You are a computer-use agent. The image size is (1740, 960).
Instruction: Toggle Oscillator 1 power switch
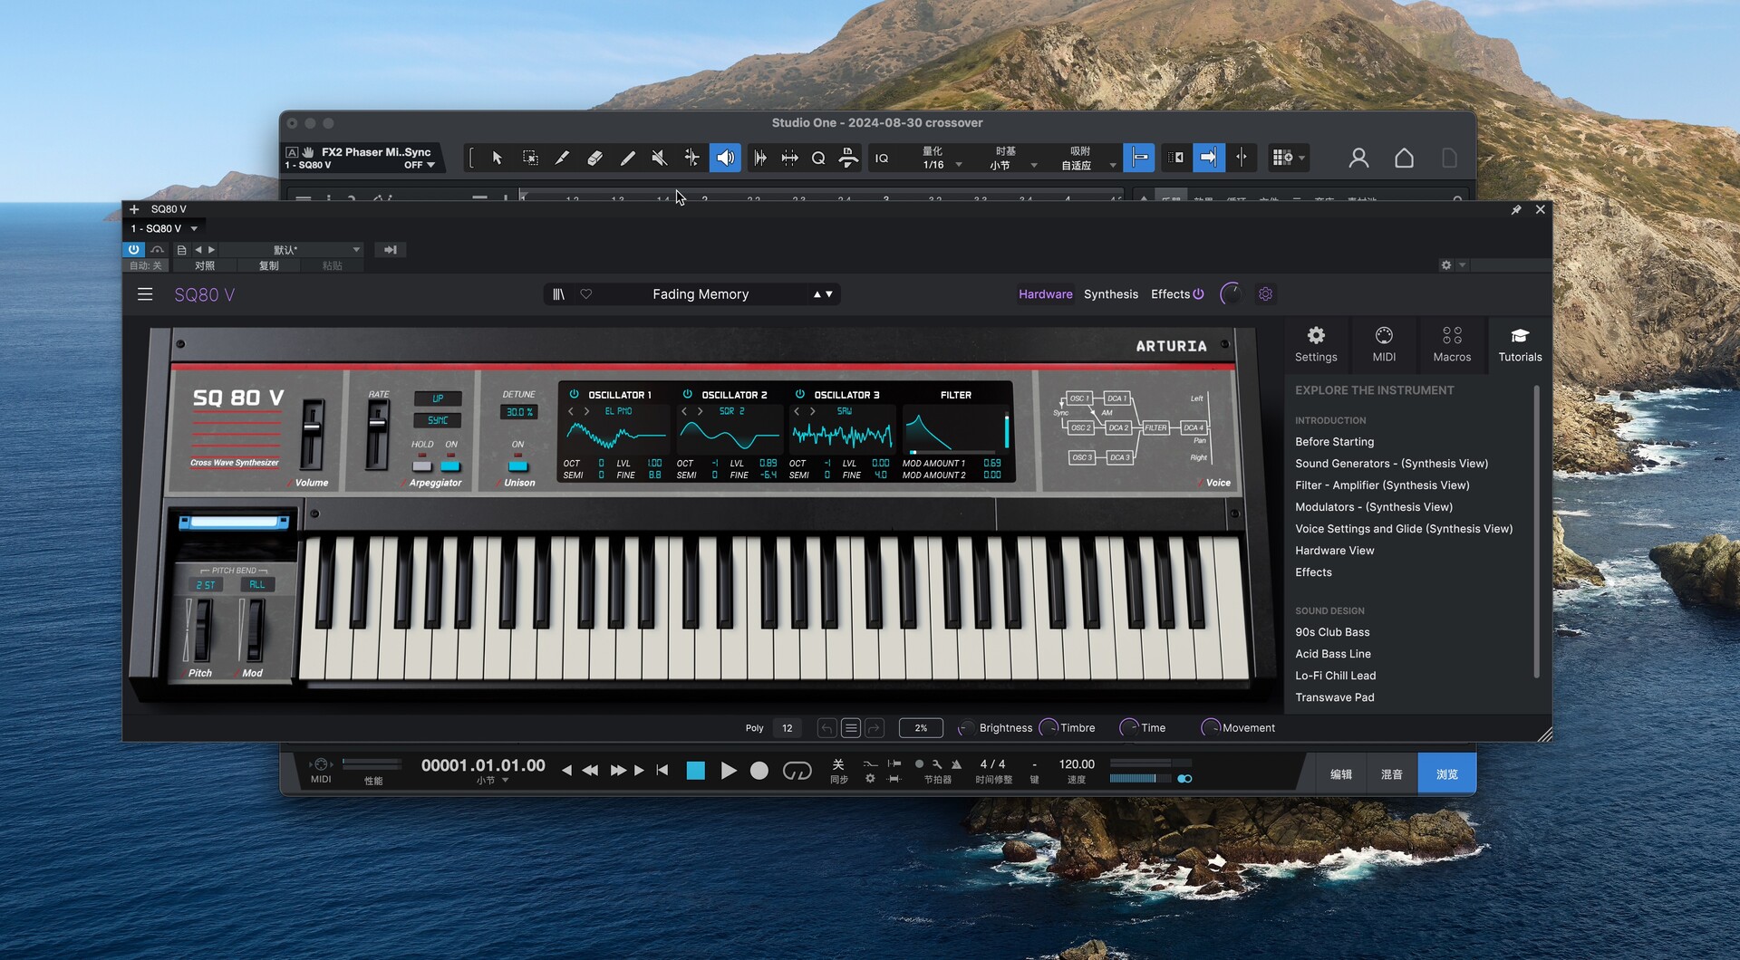574,394
